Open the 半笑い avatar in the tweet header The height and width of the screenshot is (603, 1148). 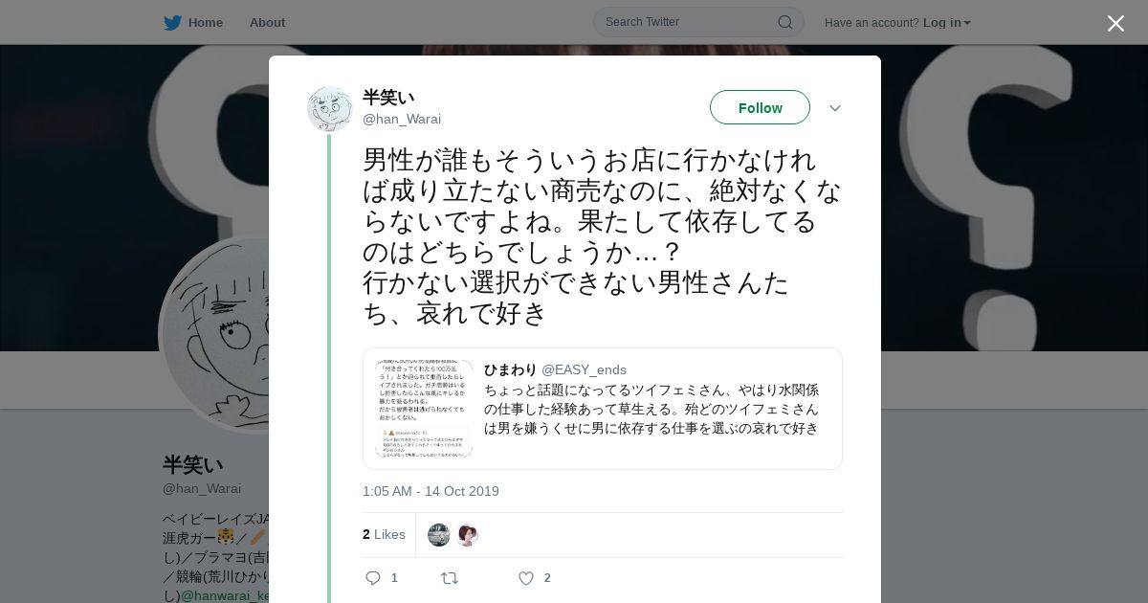pyautogui.click(x=330, y=109)
